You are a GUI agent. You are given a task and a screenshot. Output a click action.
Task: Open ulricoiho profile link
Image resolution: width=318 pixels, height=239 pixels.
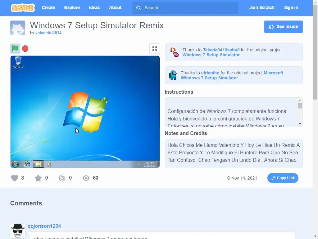point(210,73)
